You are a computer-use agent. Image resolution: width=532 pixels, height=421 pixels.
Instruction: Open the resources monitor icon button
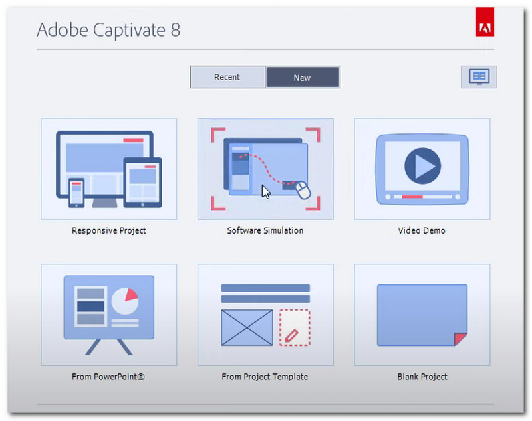click(x=479, y=77)
